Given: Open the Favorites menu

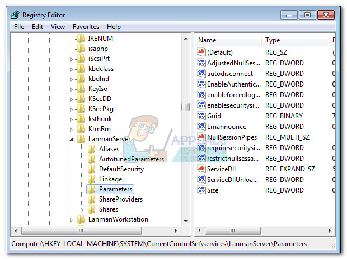Looking at the screenshot, I should 86,27.
